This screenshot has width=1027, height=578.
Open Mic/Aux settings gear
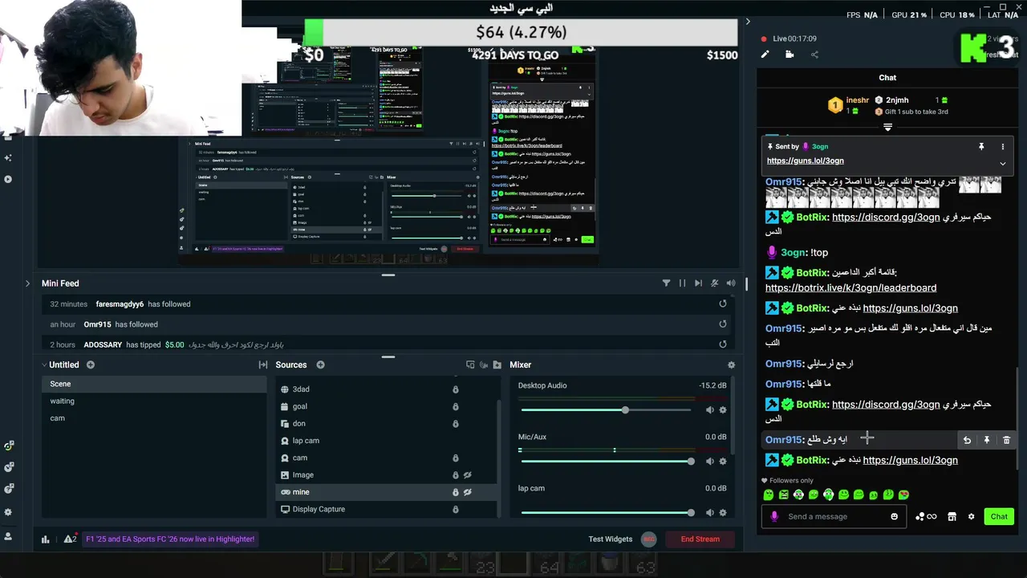click(723, 461)
